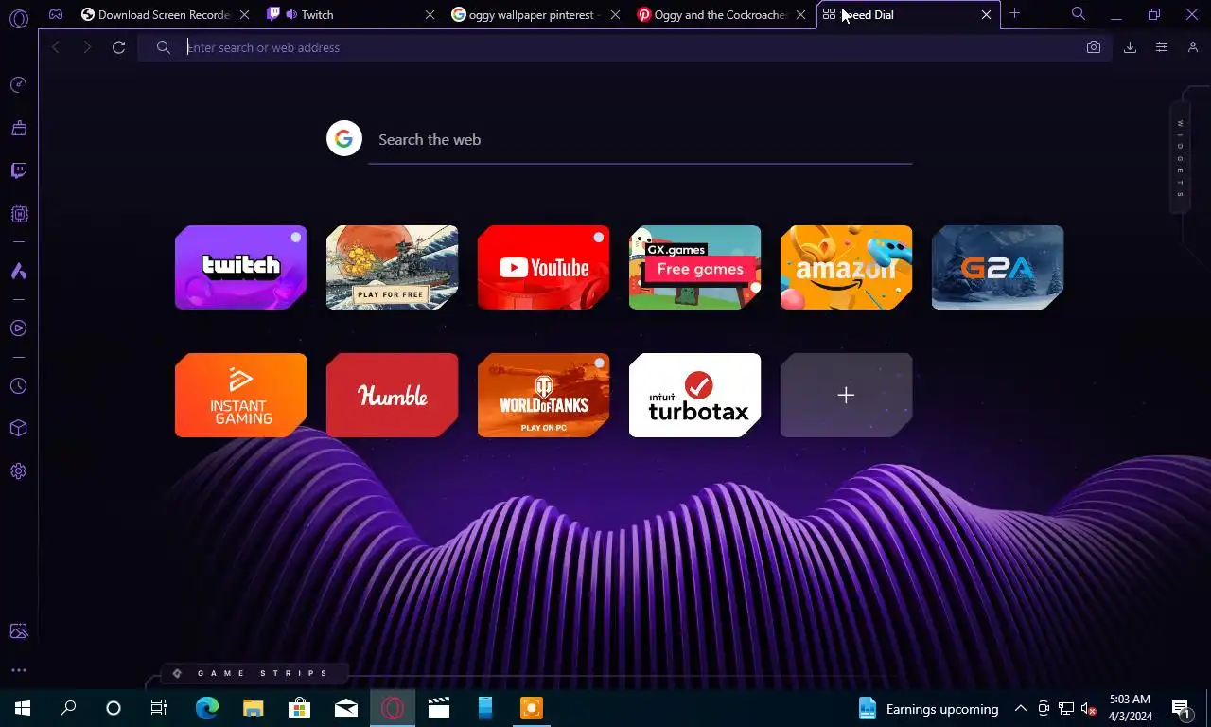Go forward using the forward arrow
The height and width of the screenshot is (727, 1211).
point(87,47)
